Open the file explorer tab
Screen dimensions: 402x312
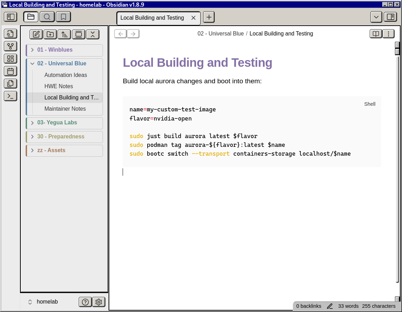pyautogui.click(x=31, y=17)
